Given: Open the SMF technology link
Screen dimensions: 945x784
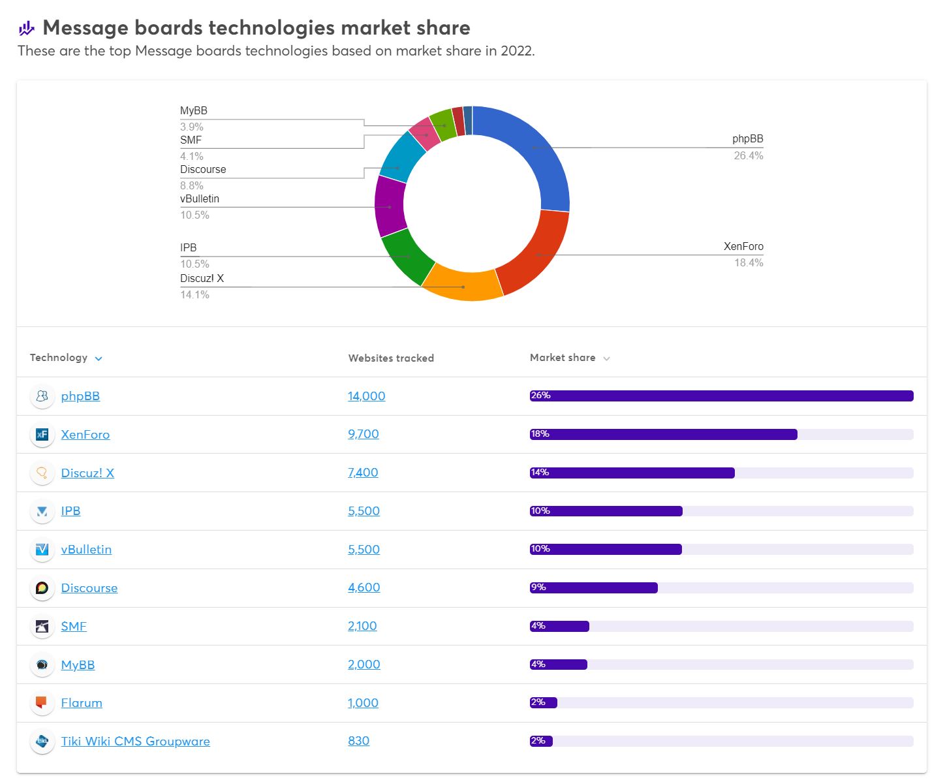Looking at the screenshot, I should click(74, 627).
